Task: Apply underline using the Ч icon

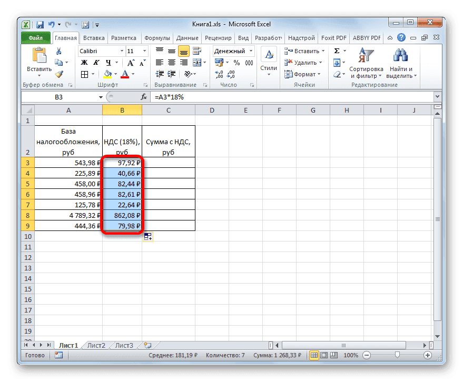Action: (107, 63)
